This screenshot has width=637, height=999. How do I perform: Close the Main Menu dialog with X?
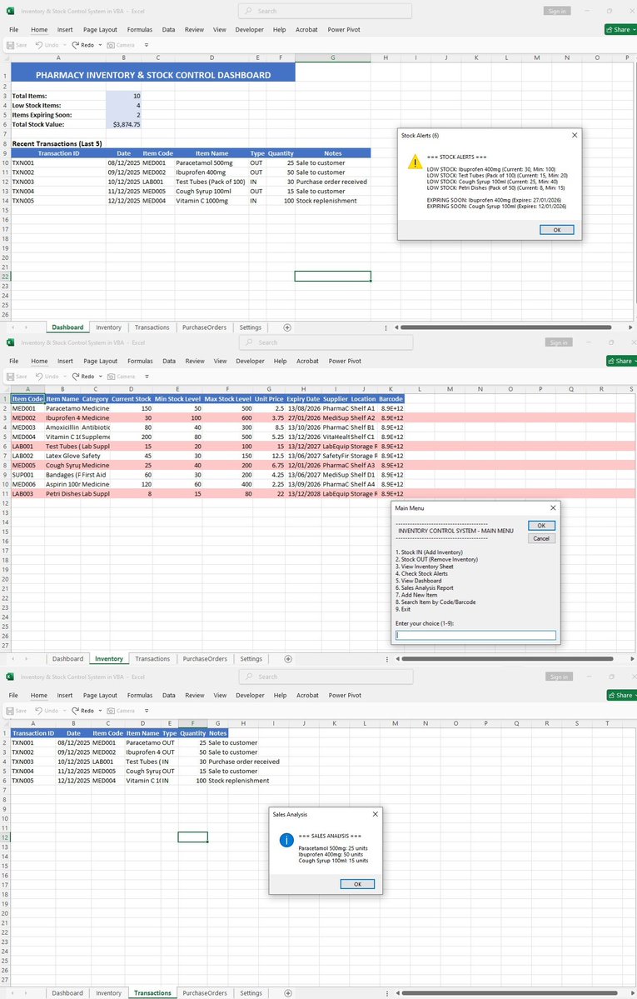[x=553, y=507]
